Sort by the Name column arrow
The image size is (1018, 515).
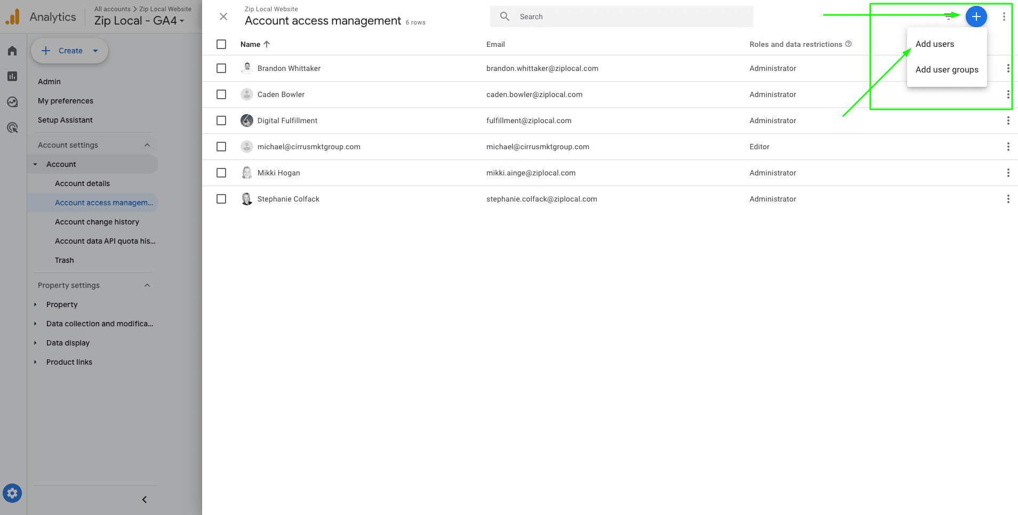[267, 44]
